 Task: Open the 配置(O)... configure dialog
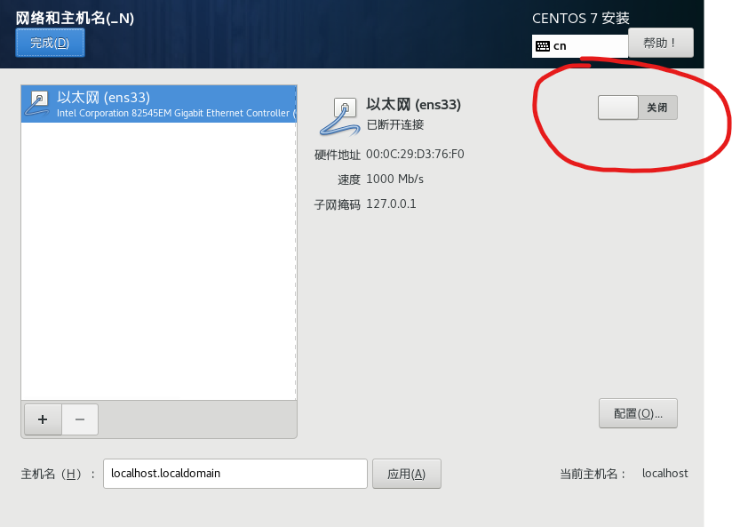pos(638,413)
